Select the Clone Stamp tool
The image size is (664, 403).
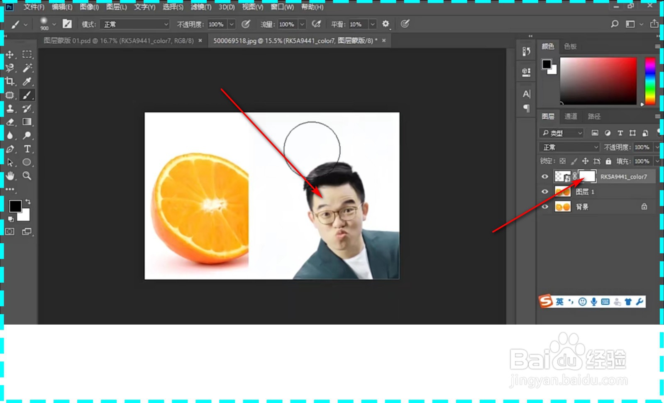click(x=10, y=109)
